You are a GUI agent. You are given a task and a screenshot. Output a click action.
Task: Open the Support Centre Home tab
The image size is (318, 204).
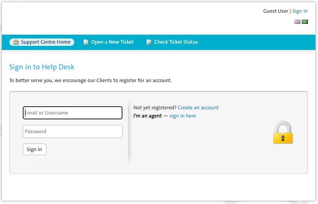click(42, 42)
